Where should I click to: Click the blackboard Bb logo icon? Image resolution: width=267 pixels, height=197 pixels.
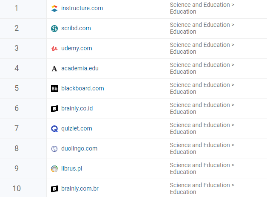click(54, 89)
